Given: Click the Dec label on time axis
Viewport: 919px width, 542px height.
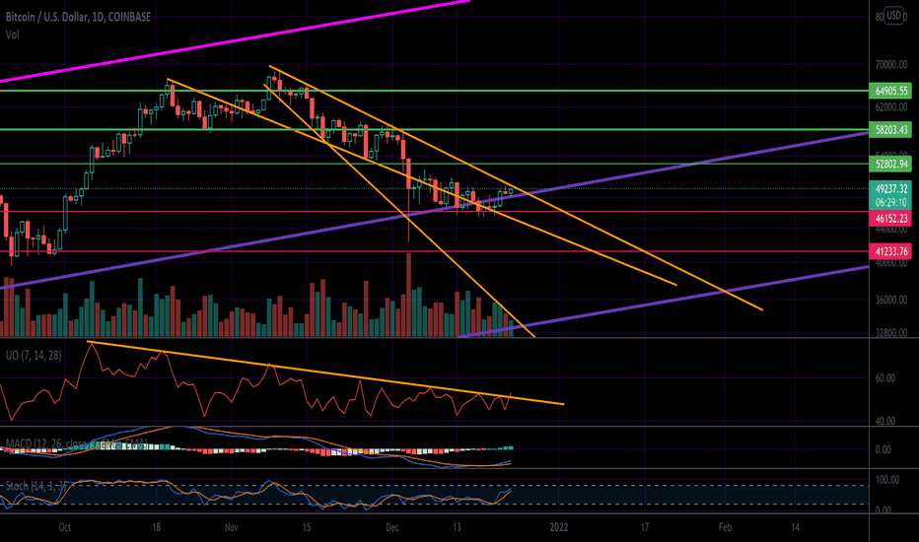Looking at the screenshot, I should (392, 527).
